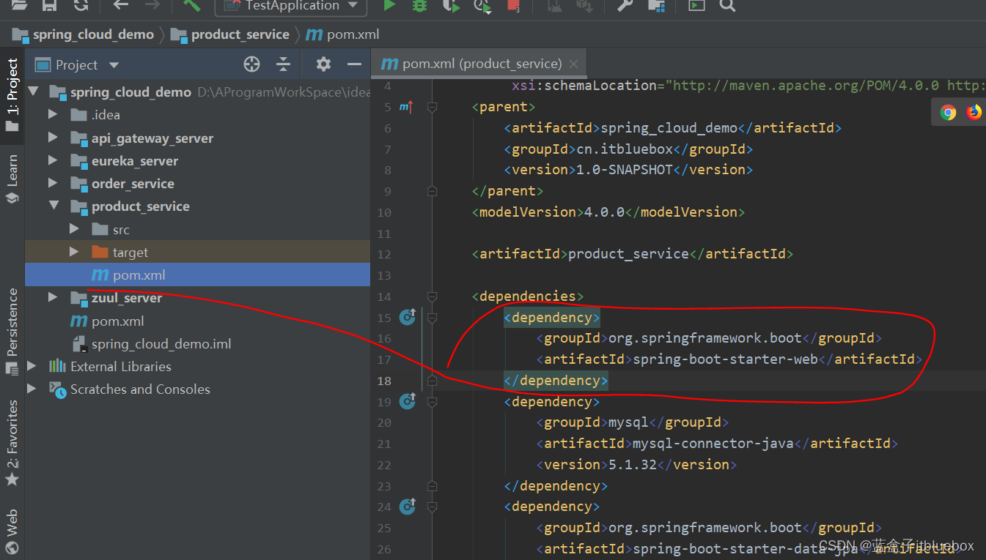Select api_gateway_server in project tree
Image resolution: width=986 pixels, height=560 pixels.
tap(152, 138)
